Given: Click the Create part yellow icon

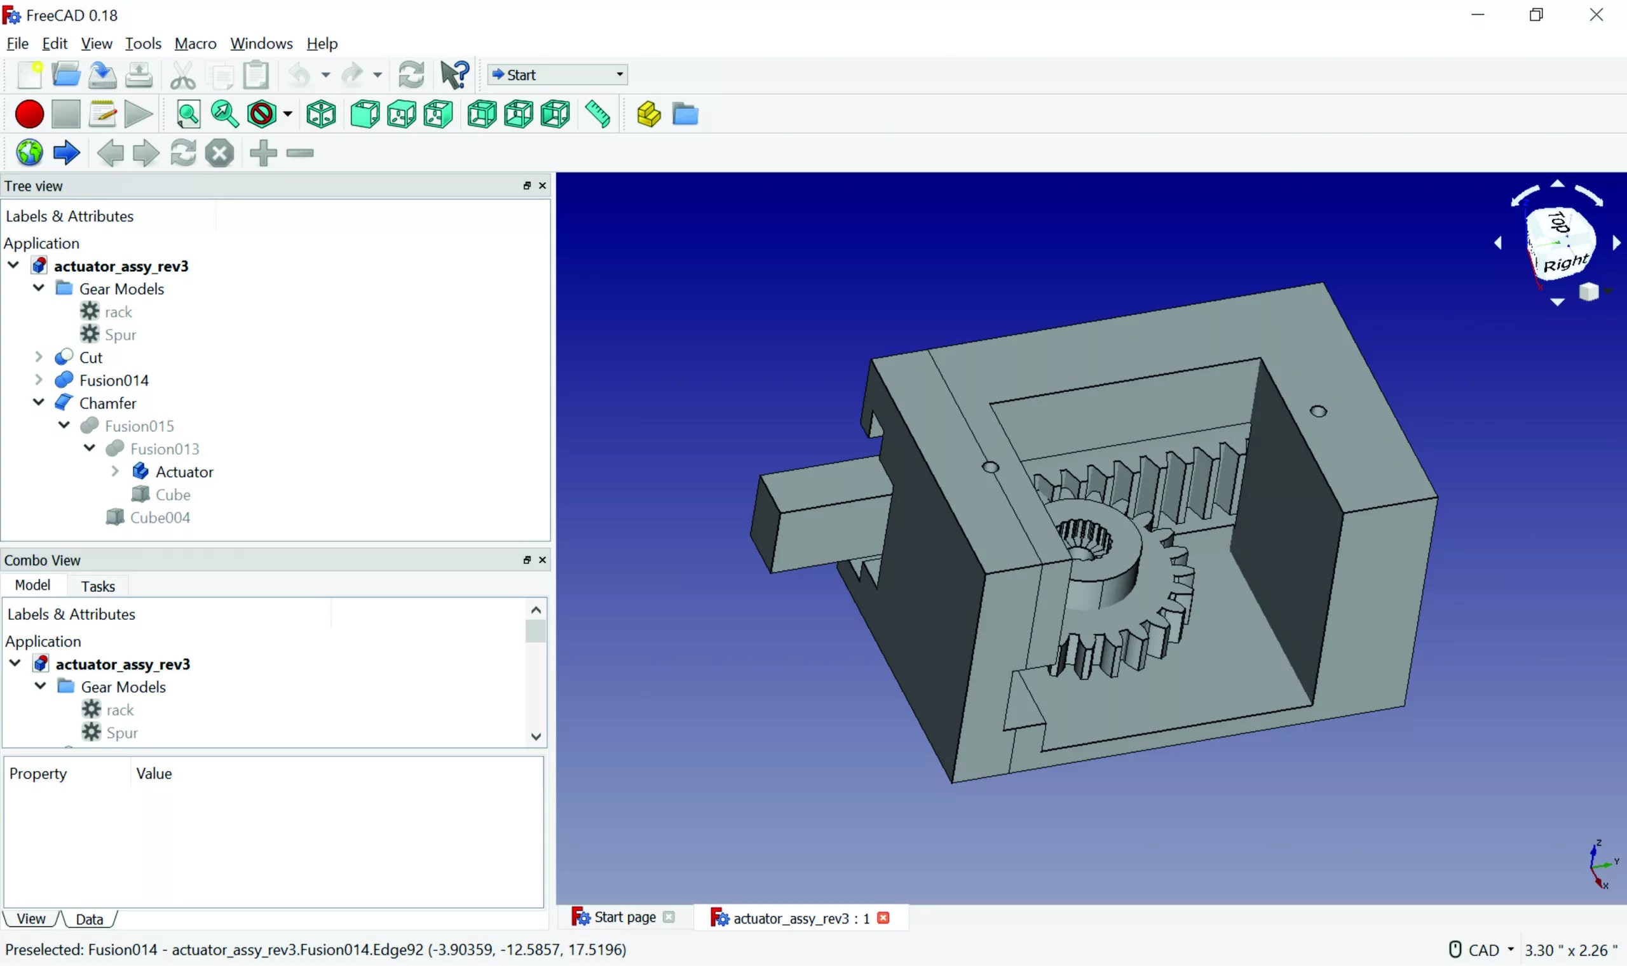Looking at the screenshot, I should tap(648, 114).
